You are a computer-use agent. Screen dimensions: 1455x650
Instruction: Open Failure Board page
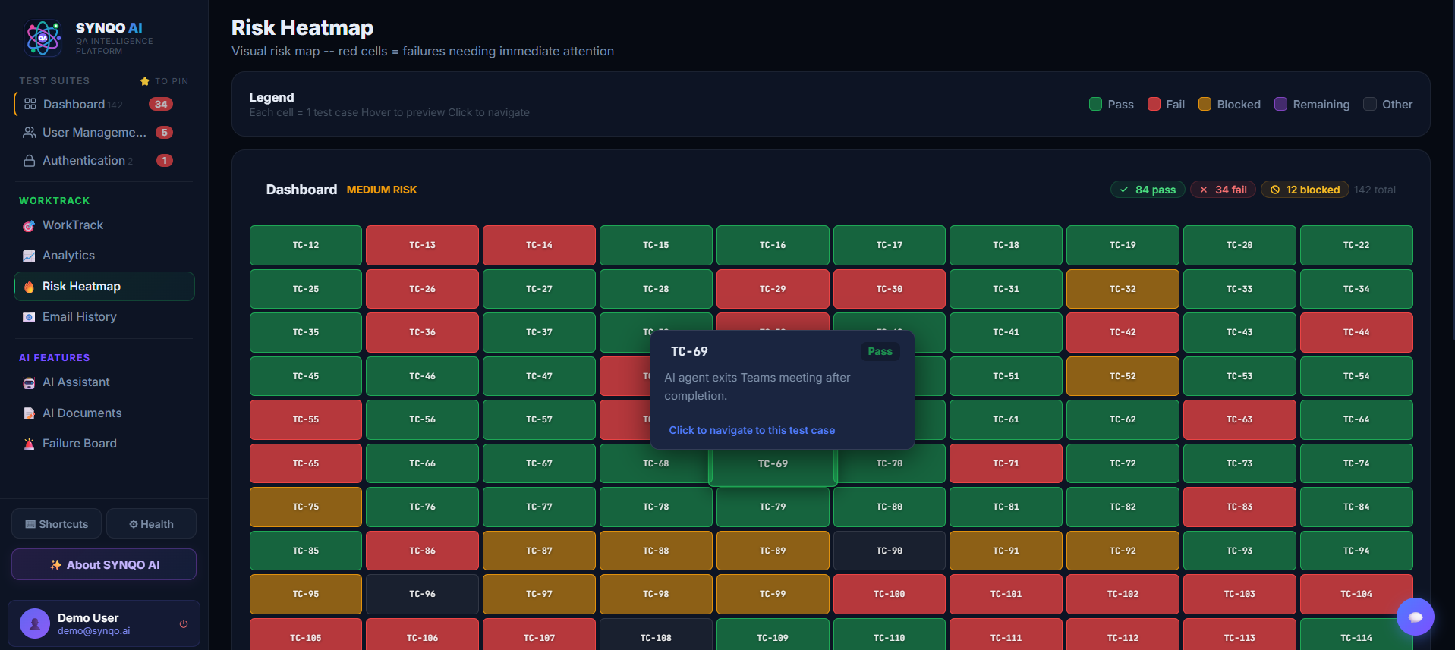[x=104, y=444]
